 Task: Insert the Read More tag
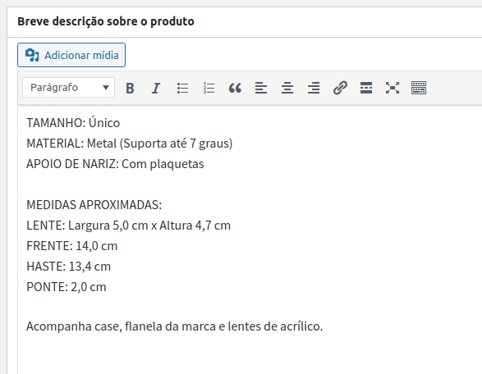366,88
